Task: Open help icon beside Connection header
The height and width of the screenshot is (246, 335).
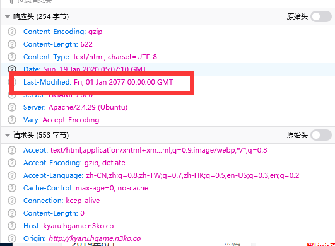Action: (12, 201)
